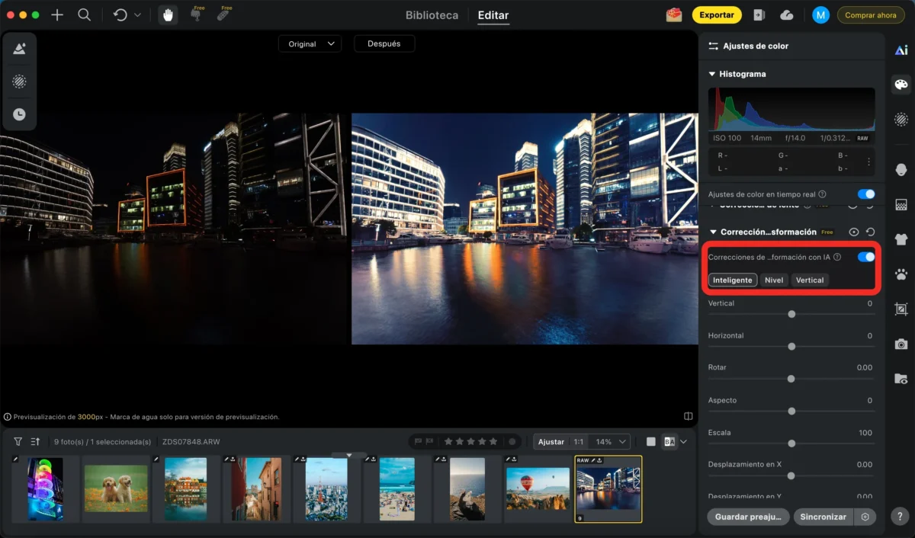Switch to the Biblioteca tab
915x538 pixels.
(x=432, y=15)
